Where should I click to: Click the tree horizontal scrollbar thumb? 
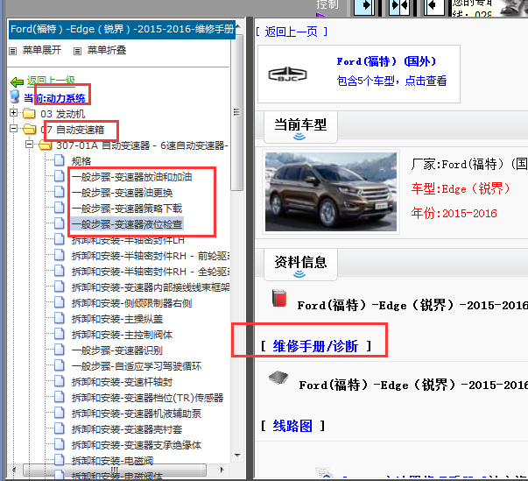coord(115,470)
